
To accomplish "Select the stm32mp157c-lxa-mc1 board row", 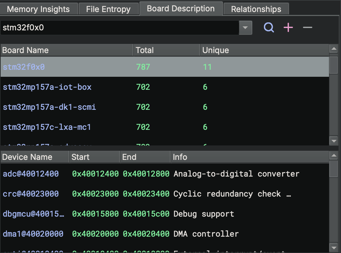I will (x=164, y=127).
